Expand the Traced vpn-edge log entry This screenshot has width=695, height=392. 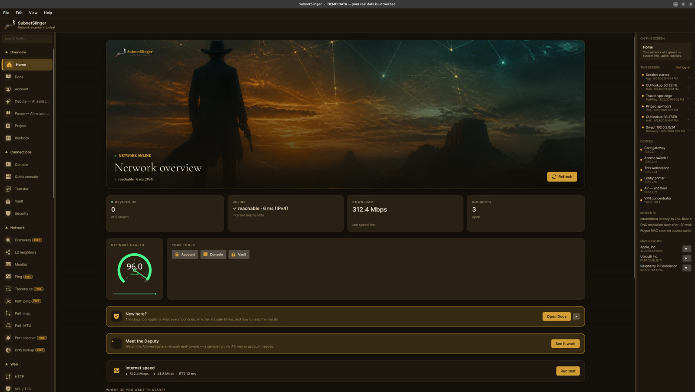[x=688, y=98]
